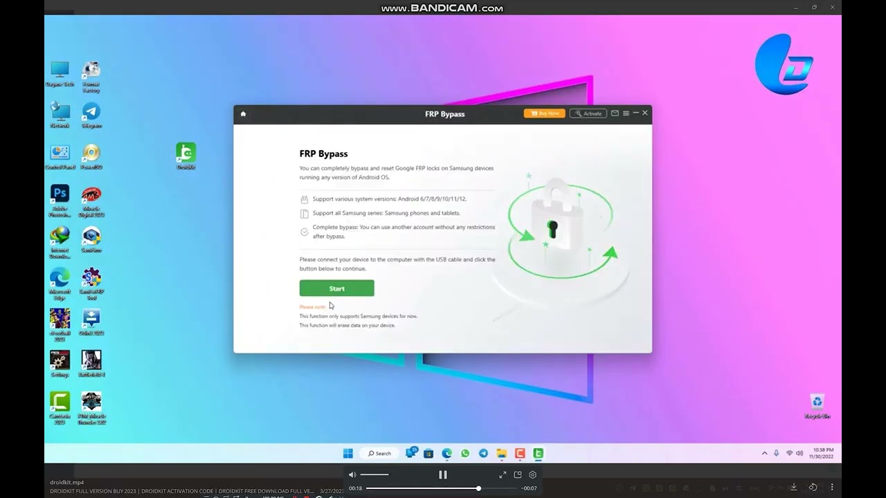Click the clock showing 10:38 PM
This screenshot has height=498, width=886.
(x=822, y=453)
